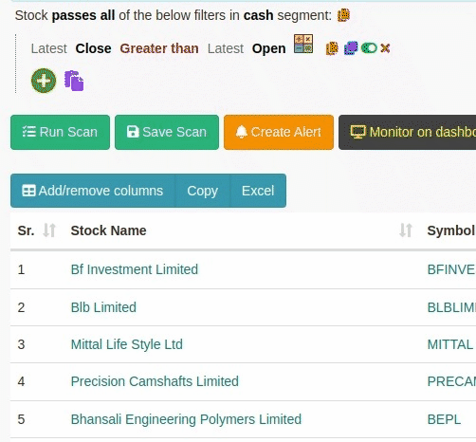Toggle the green filter enable switch
This screenshot has width=476, height=442.
(369, 48)
